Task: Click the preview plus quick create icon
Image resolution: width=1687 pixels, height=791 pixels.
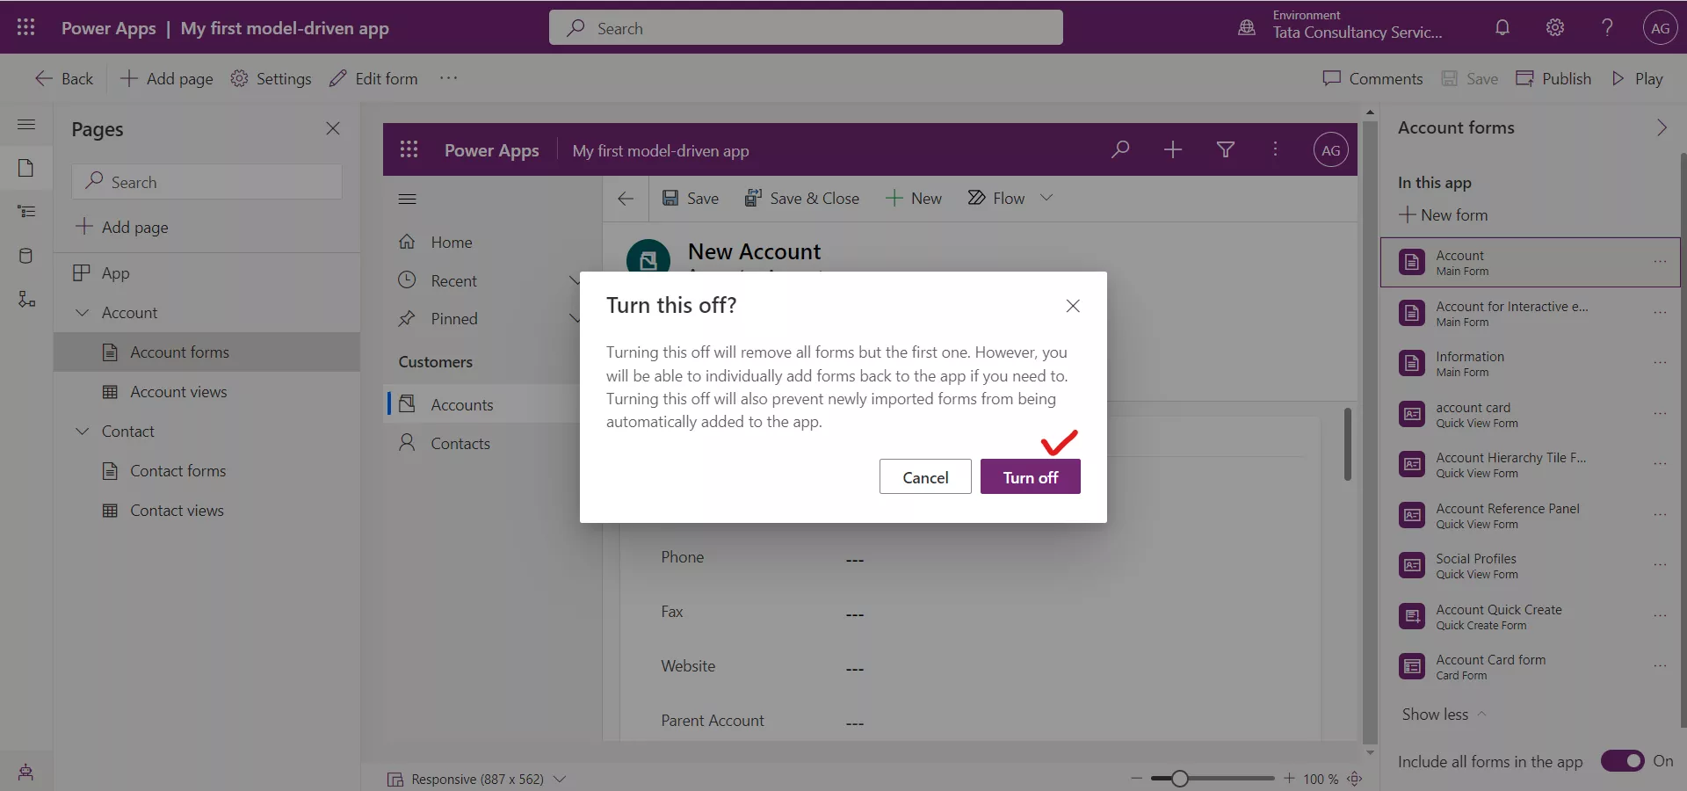Action: tap(1173, 149)
